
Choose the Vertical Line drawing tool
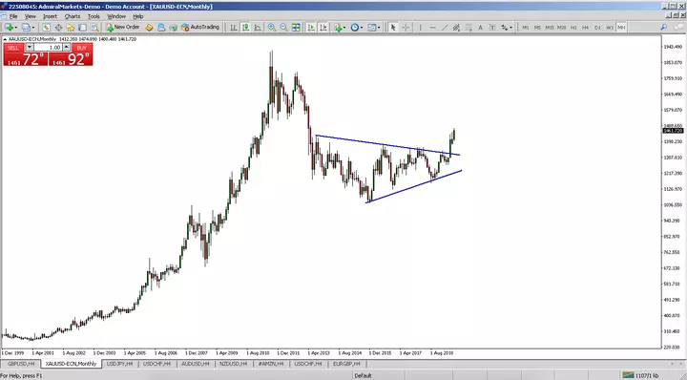(420, 27)
